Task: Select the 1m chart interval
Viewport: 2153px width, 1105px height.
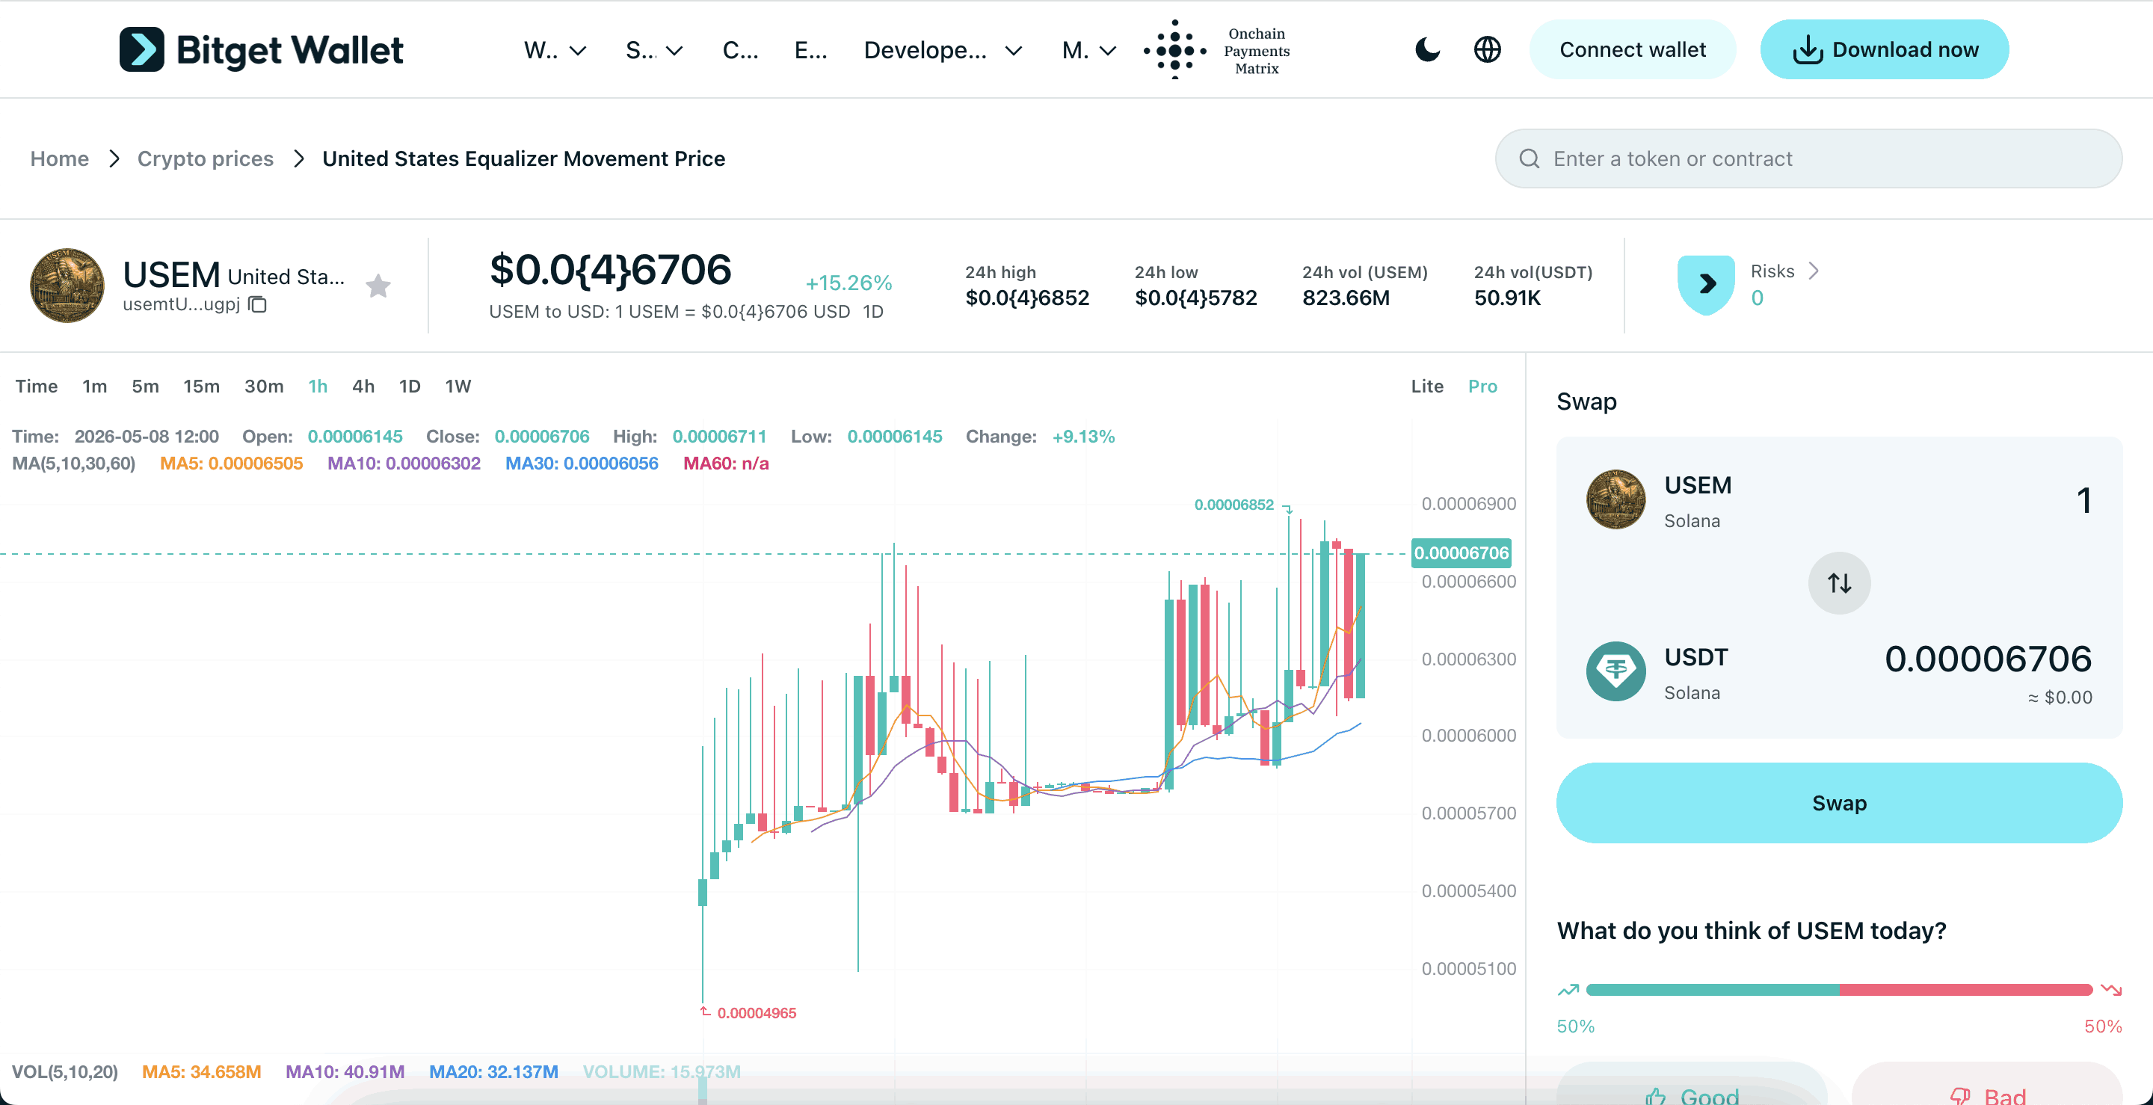Action: click(x=94, y=387)
